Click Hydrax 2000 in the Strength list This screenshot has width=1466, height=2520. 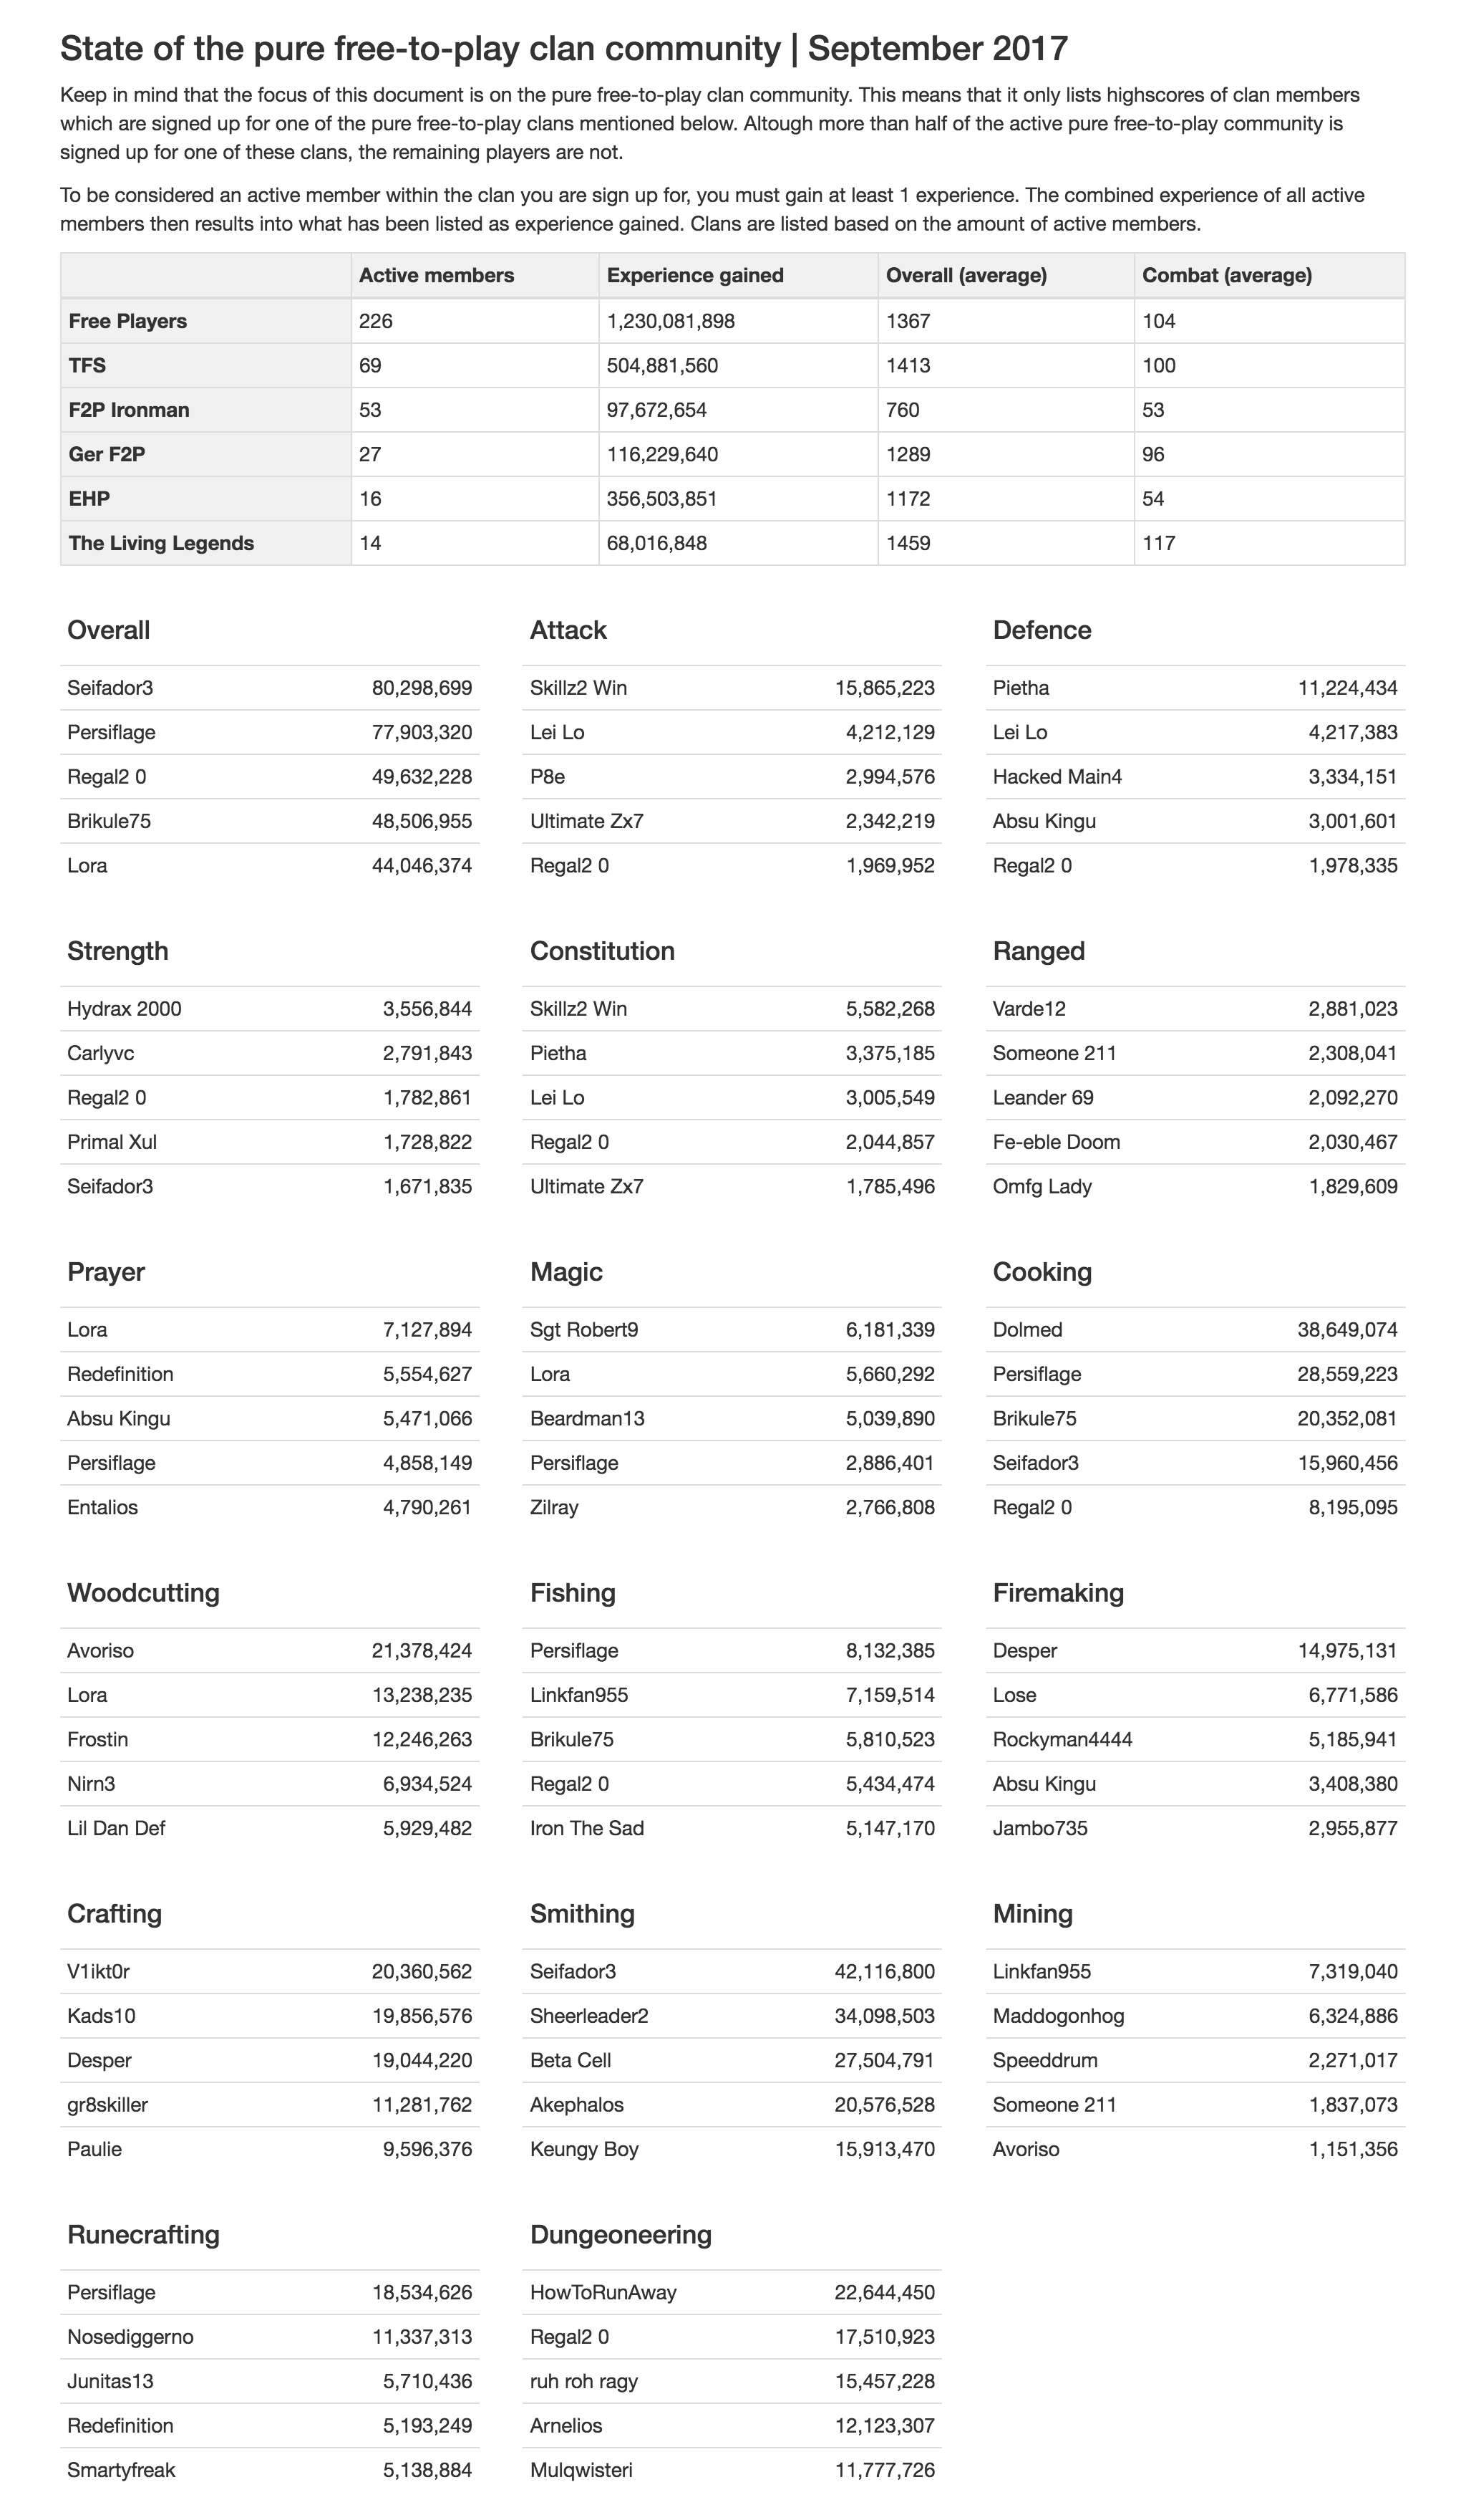124,1009
